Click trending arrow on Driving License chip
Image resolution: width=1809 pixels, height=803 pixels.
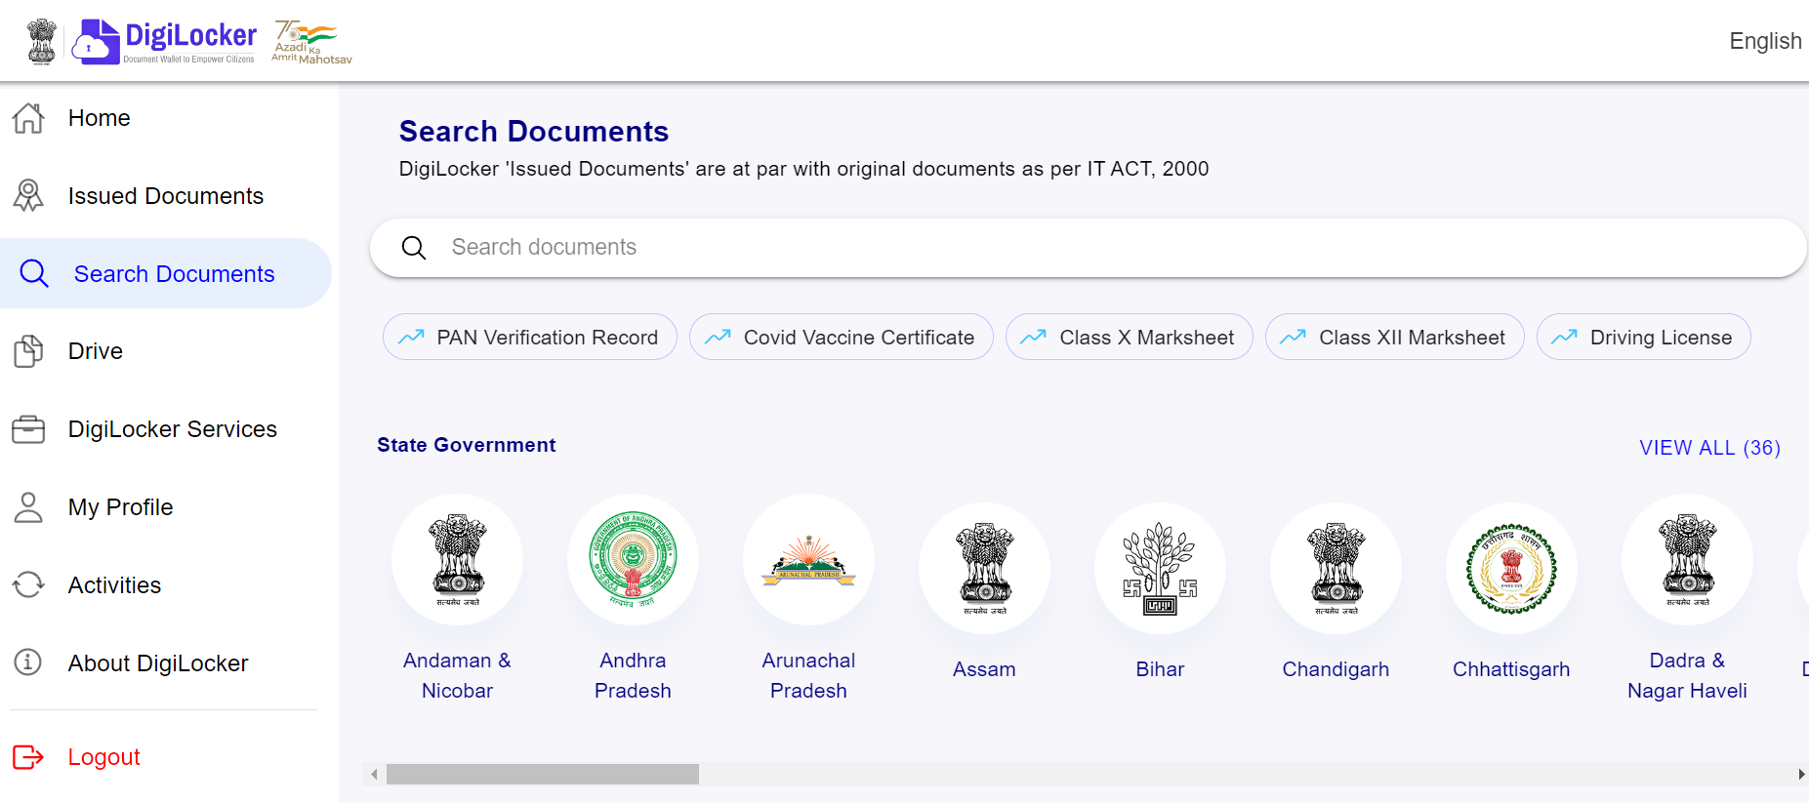pyautogui.click(x=1565, y=337)
